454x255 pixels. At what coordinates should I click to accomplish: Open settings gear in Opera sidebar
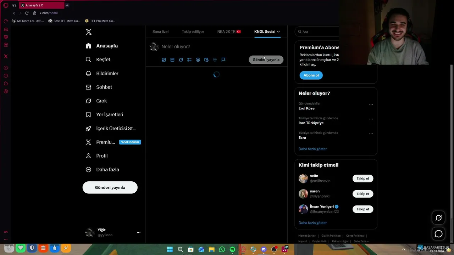(6, 91)
